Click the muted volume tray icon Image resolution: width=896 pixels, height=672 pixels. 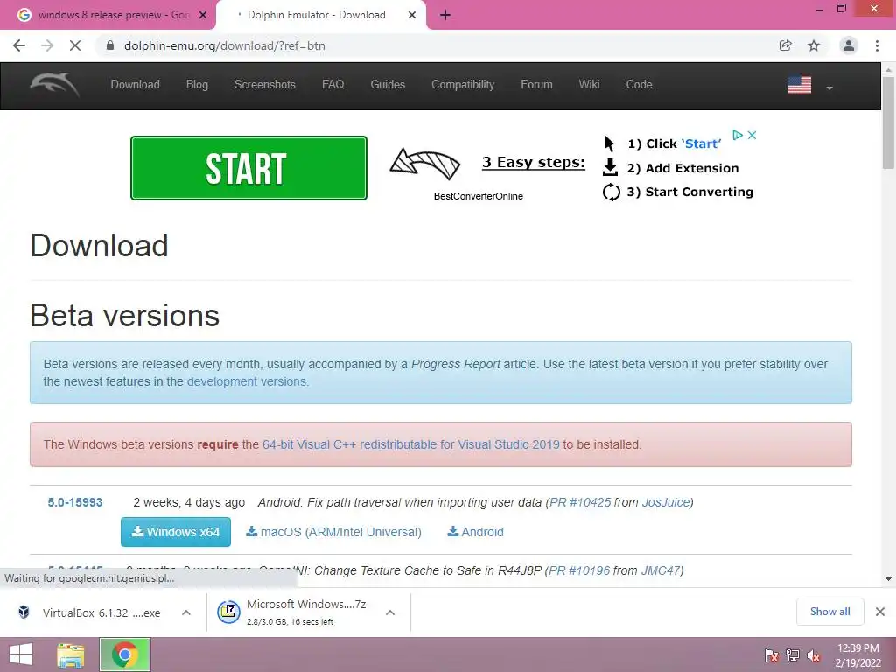813,654
